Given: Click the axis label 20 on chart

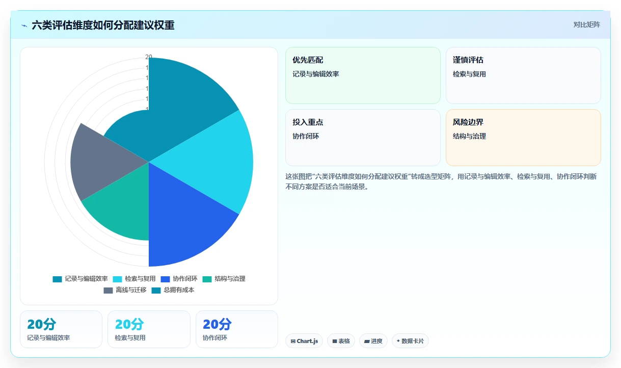Looking at the screenshot, I should [148, 57].
